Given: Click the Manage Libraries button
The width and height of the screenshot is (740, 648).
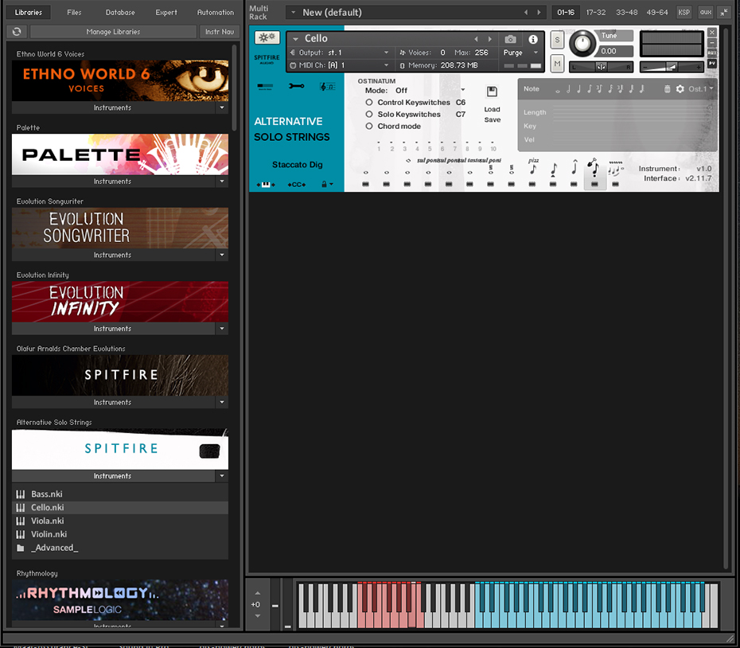Looking at the screenshot, I should point(113,32).
